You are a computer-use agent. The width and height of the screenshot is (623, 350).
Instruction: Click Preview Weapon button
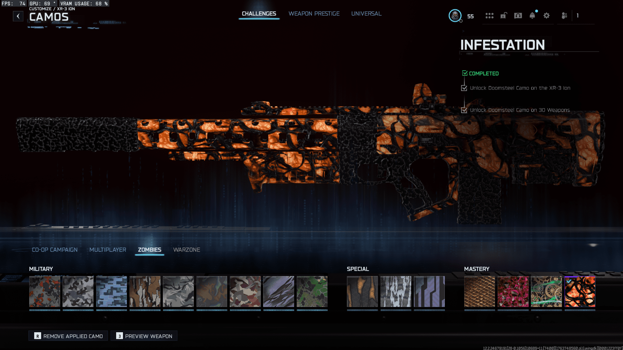pyautogui.click(x=144, y=336)
